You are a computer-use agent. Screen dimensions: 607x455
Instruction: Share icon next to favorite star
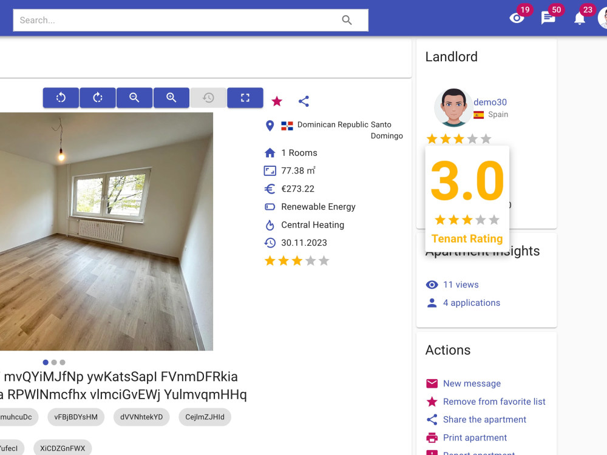[304, 101]
